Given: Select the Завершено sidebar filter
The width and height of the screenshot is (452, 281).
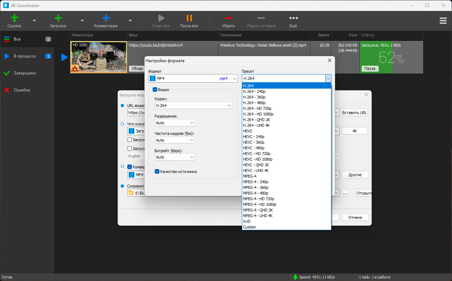Looking at the screenshot, I should [27, 73].
